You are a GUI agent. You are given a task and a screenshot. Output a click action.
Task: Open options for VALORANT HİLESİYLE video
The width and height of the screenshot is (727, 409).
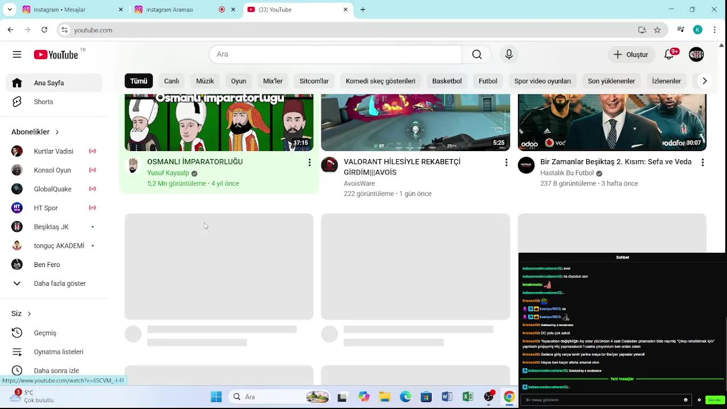(x=506, y=162)
